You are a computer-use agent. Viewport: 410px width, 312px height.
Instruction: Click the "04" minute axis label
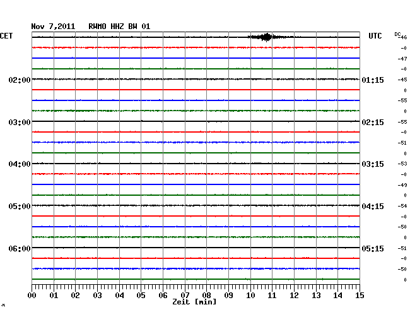click(119, 295)
